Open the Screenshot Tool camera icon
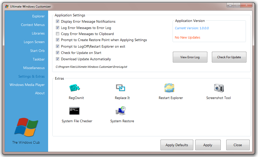The height and width of the screenshot is (157, 258). [x=218, y=88]
